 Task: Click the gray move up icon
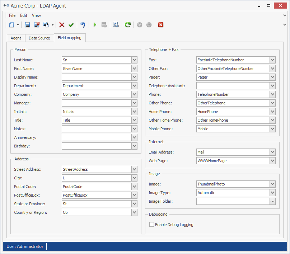(140, 25)
